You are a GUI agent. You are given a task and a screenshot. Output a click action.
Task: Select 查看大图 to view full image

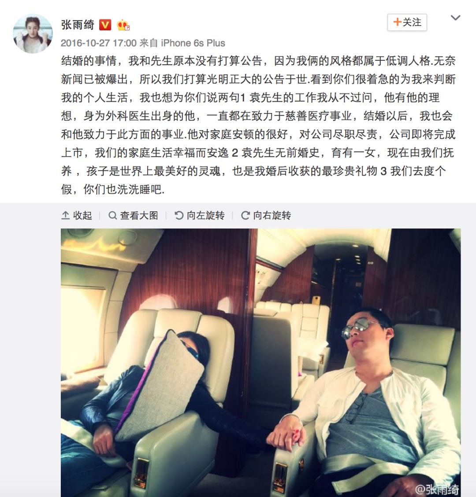[x=133, y=216]
